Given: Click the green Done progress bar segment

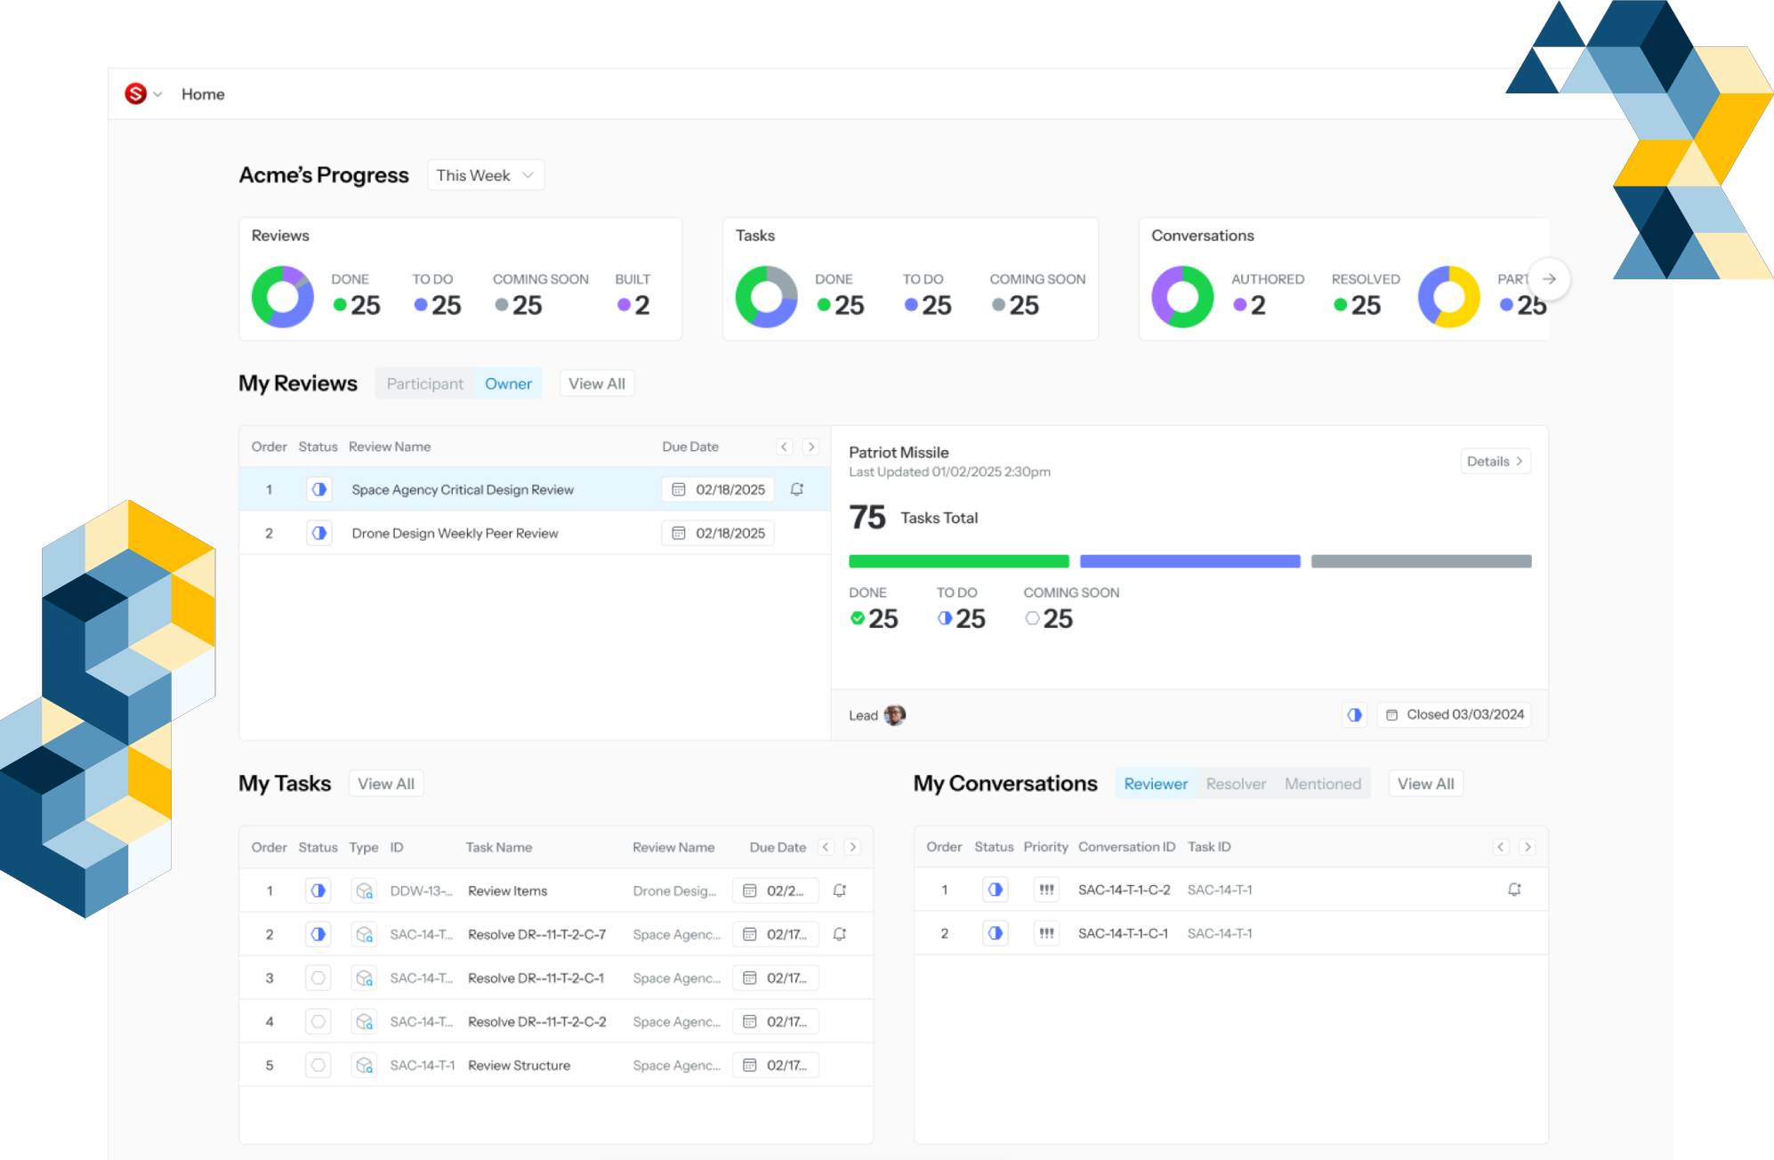Looking at the screenshot, I should (x=958, y=561).
